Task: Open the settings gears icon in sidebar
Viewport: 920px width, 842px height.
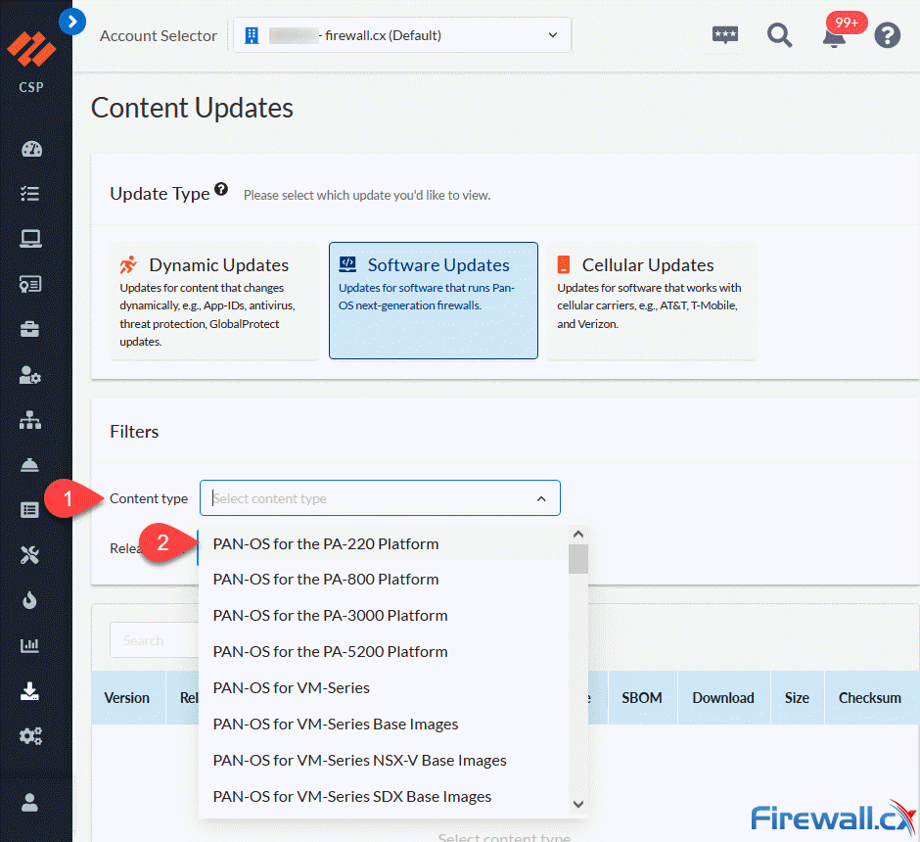Action: (30, 736)
